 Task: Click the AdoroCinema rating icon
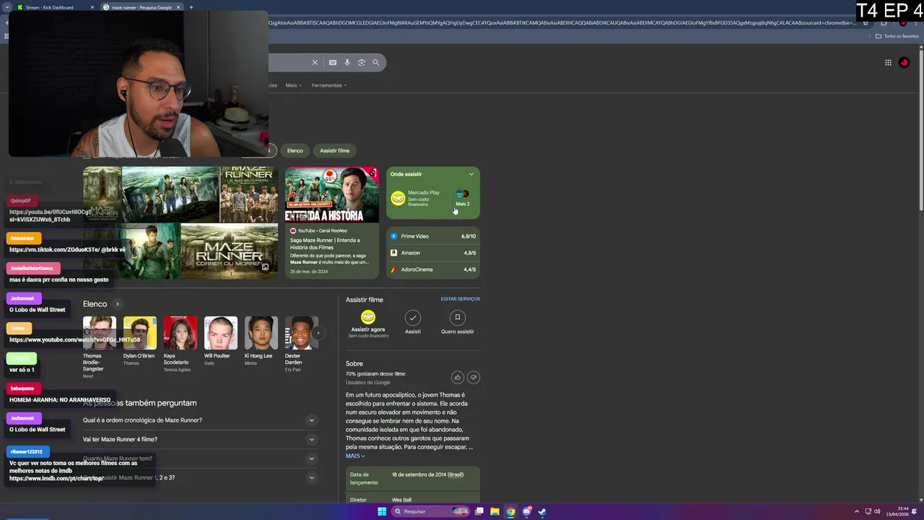pyautogui.click(x=393, y=269)
